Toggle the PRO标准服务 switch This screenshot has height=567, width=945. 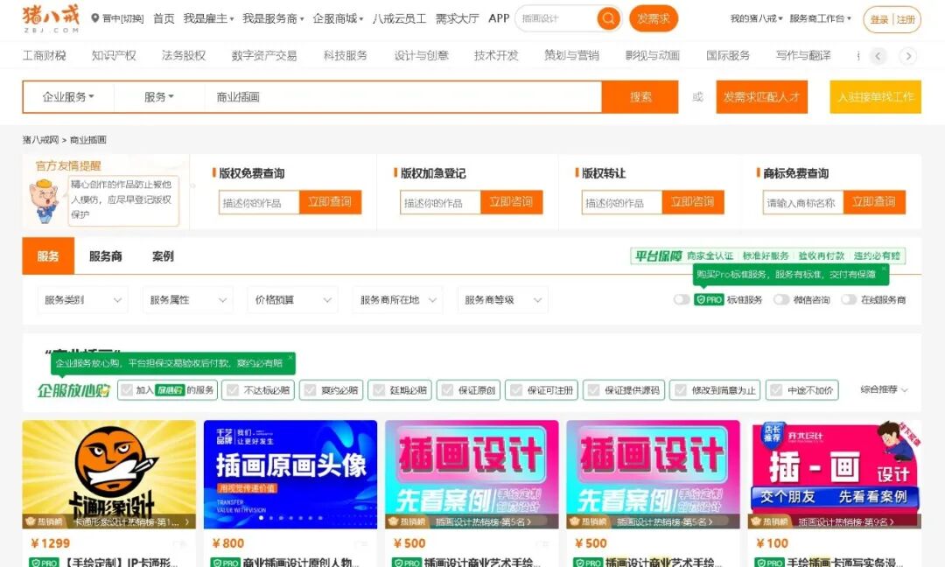682,299
